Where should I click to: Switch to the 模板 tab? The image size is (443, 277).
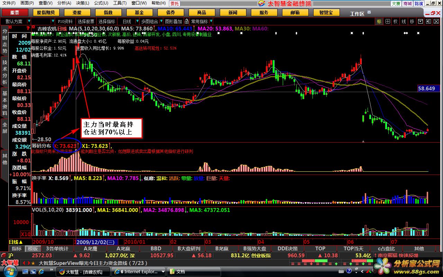pyautogui.click(x=33, y=249)
